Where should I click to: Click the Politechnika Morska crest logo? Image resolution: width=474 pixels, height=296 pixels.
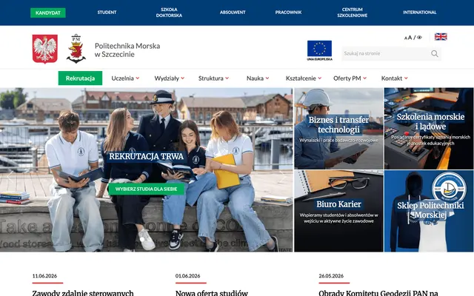pyautogui.click(x=76, y=49)
